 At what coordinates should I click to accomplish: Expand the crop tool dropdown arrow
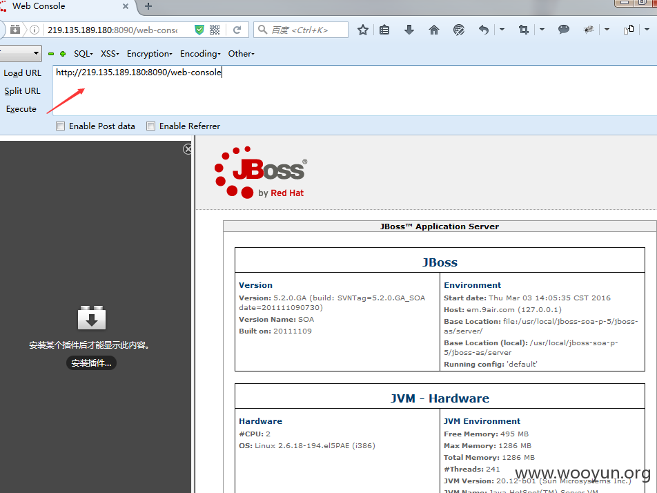click(x=542, y=30)
